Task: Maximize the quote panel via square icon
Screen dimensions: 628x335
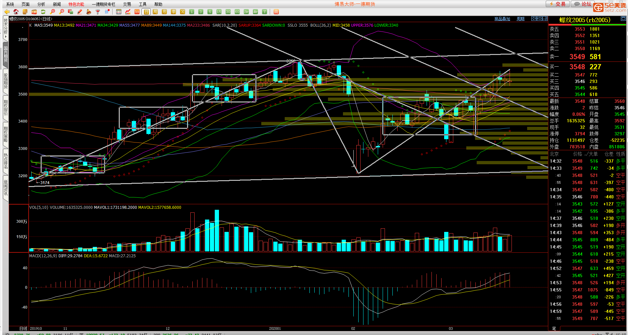Action: click(623, 19)
